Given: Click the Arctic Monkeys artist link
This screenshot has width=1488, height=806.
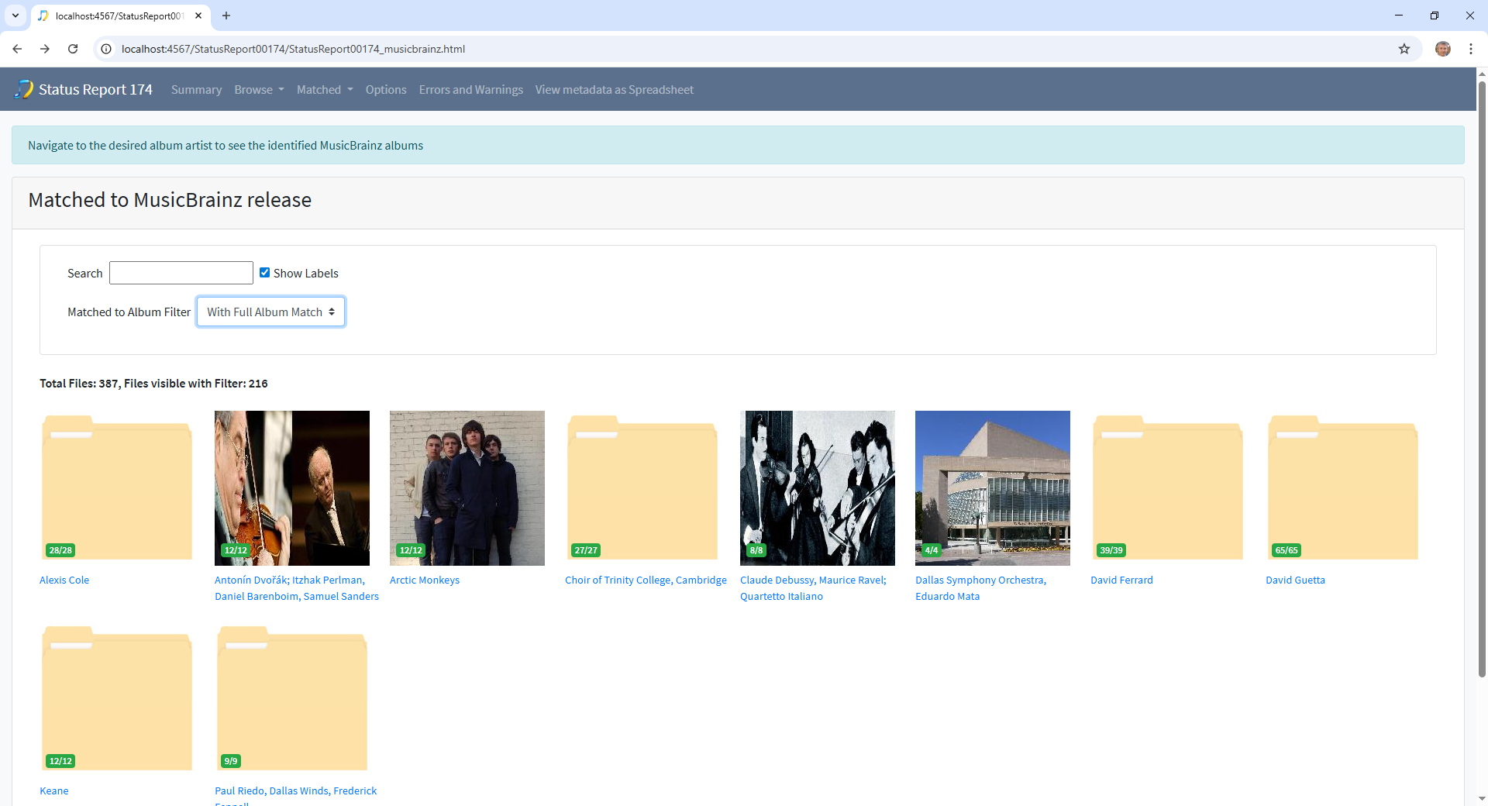Looking at the screenshot, I should (x=424, y=580).
